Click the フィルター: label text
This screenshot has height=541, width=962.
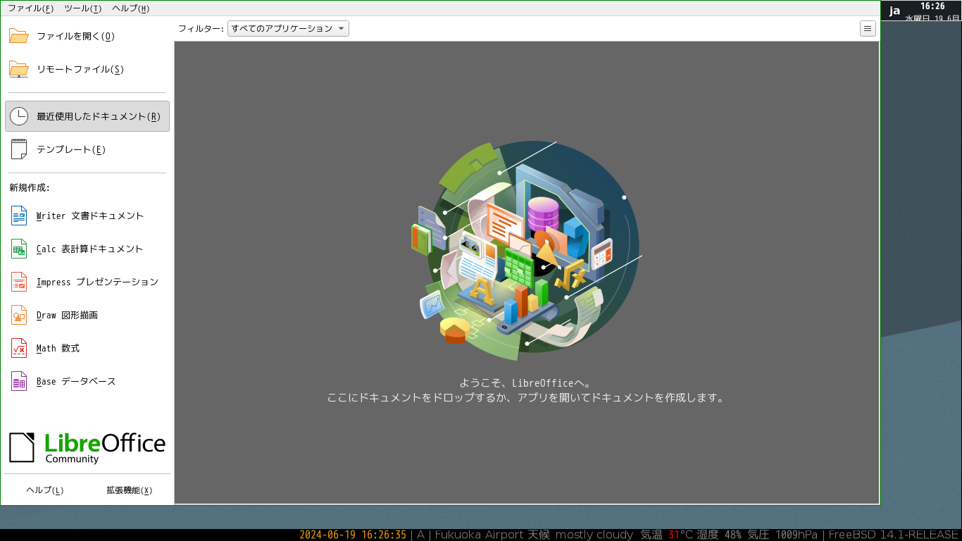(201, 29)
